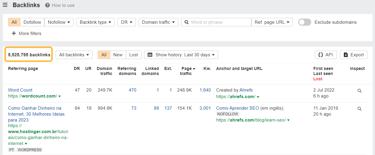Open the ahrefs.com/blog/learn-seo target URL

pos(251,120)
